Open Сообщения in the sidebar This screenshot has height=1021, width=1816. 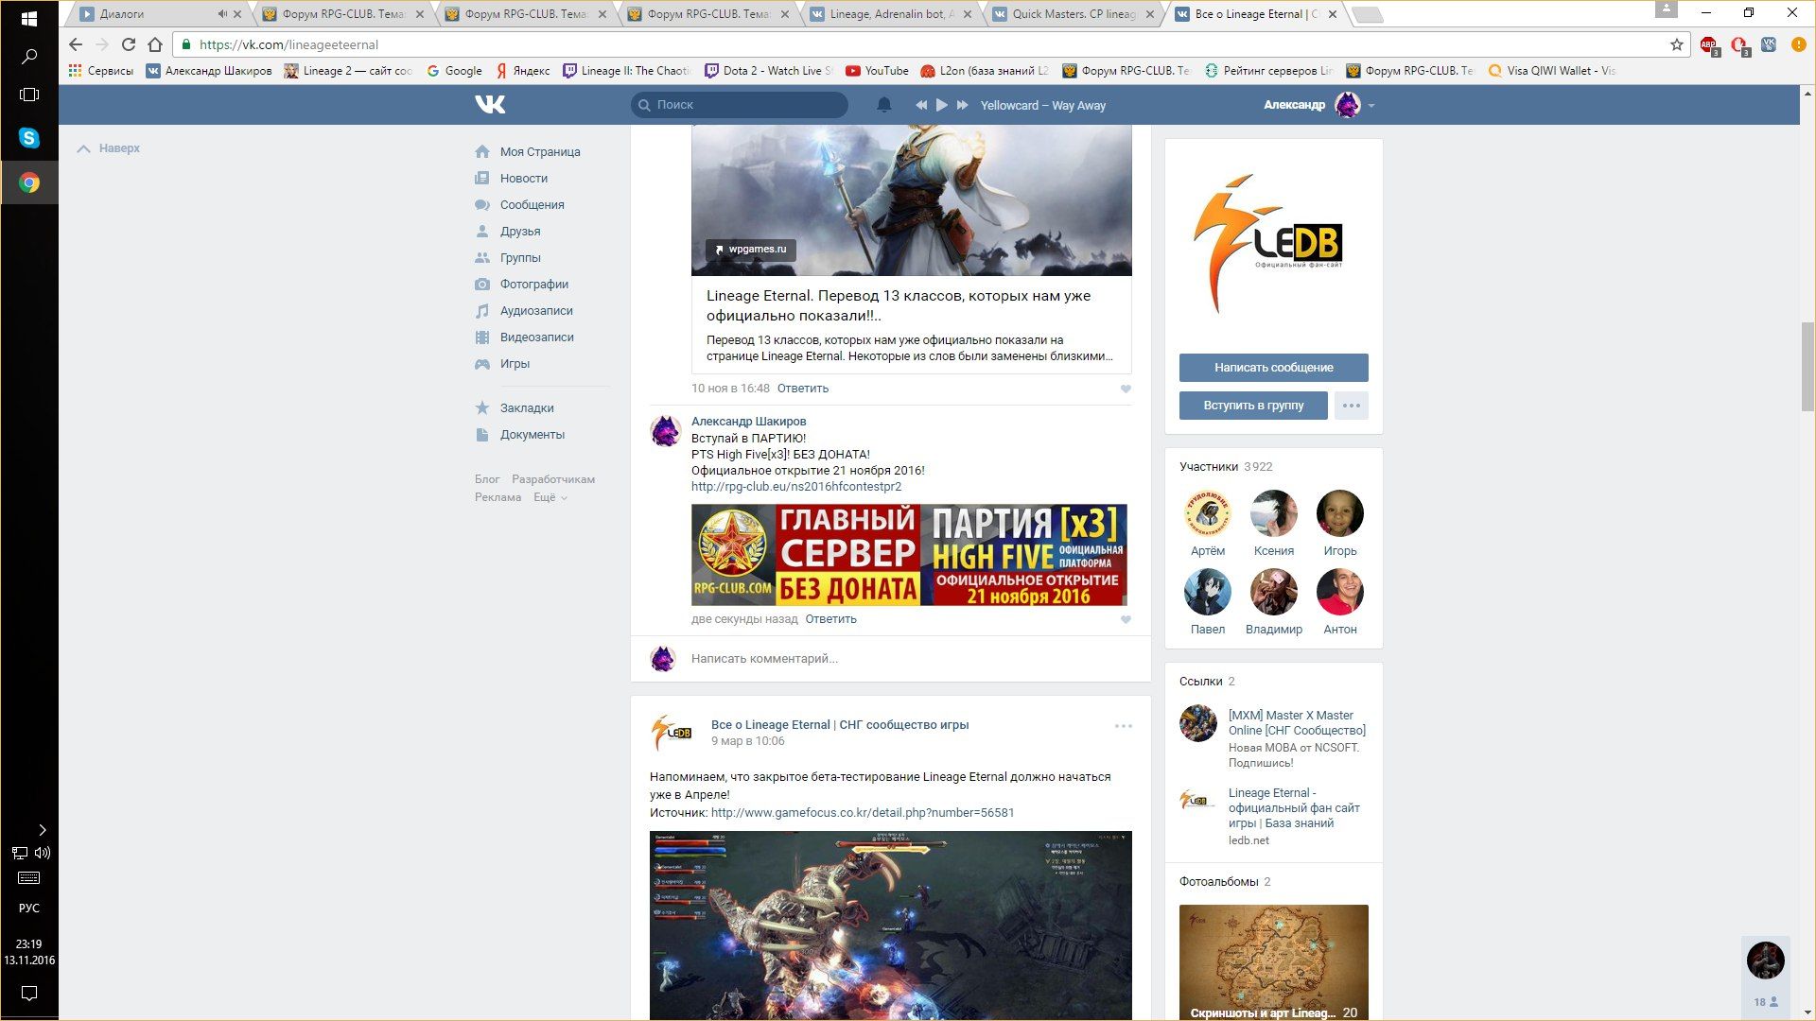point(532,204)
